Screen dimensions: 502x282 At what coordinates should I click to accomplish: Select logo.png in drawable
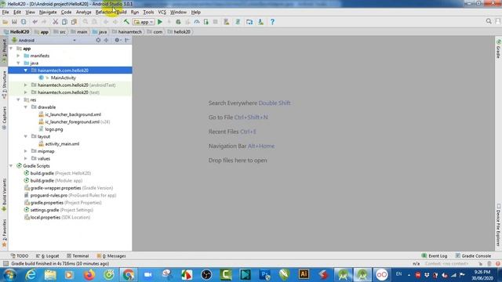54,129
